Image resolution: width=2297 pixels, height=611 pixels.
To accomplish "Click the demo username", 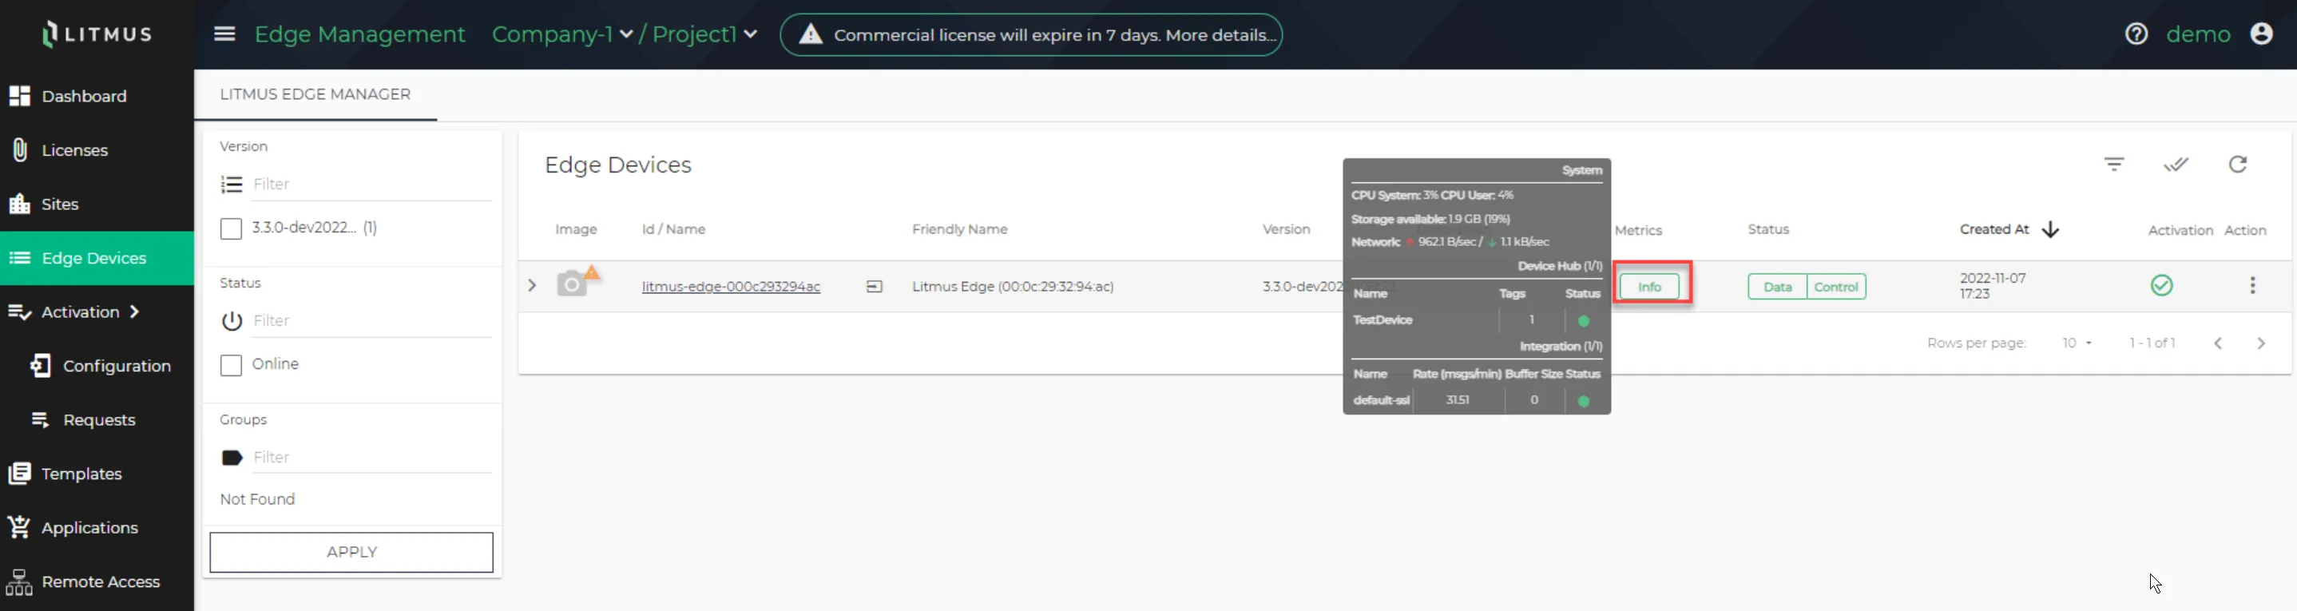I will 2198,34.
